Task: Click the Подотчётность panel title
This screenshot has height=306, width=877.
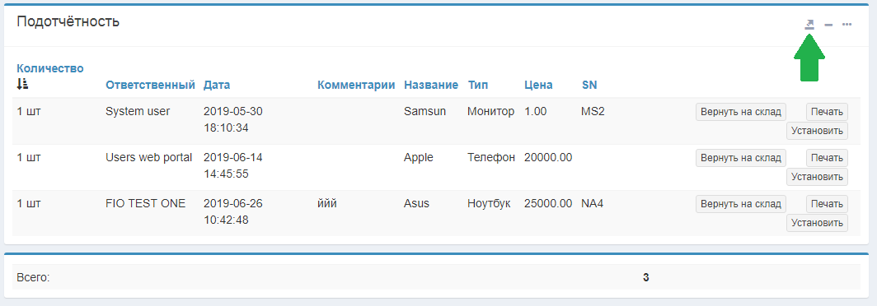Action: pyautogui.click(x=68, y=21)
